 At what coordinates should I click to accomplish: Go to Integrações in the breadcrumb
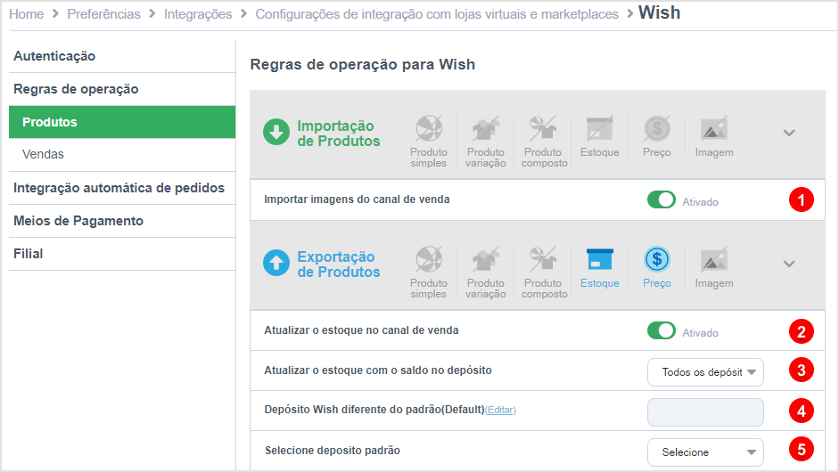coord(198,14)
